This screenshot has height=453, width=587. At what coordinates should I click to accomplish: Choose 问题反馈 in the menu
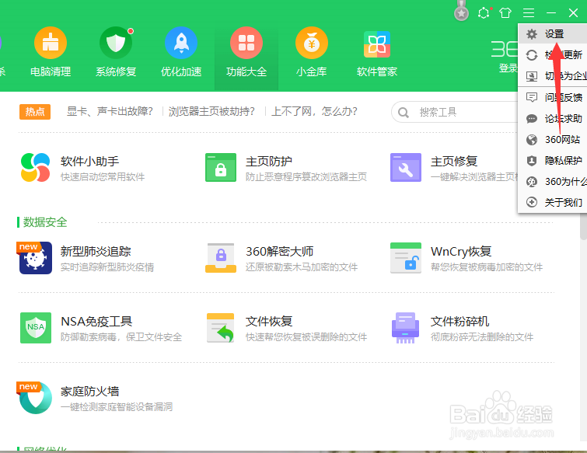click(553, 97)
